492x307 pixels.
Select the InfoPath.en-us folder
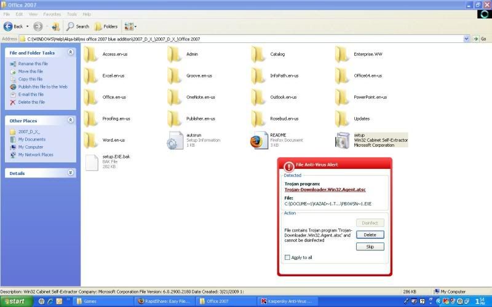[275, 76]
